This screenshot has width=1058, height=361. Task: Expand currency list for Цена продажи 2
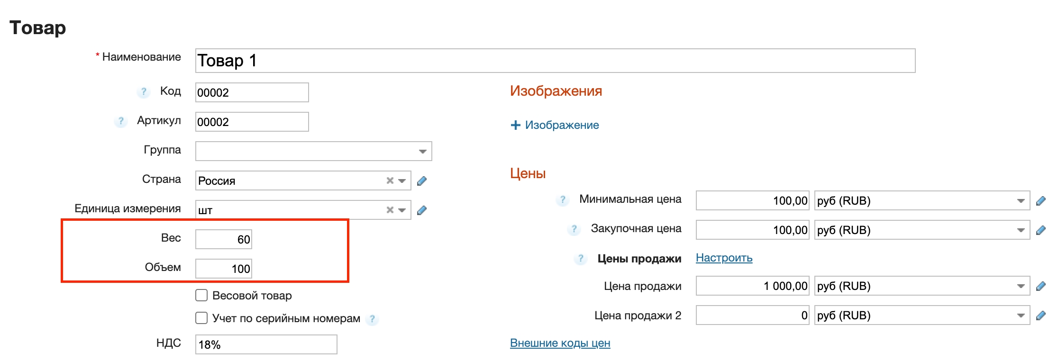[x=1021, y=316]
